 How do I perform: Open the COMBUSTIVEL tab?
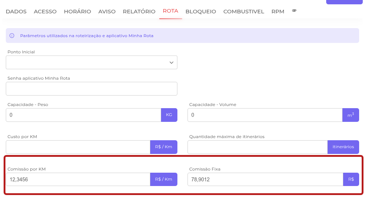(x=244, y=12)
